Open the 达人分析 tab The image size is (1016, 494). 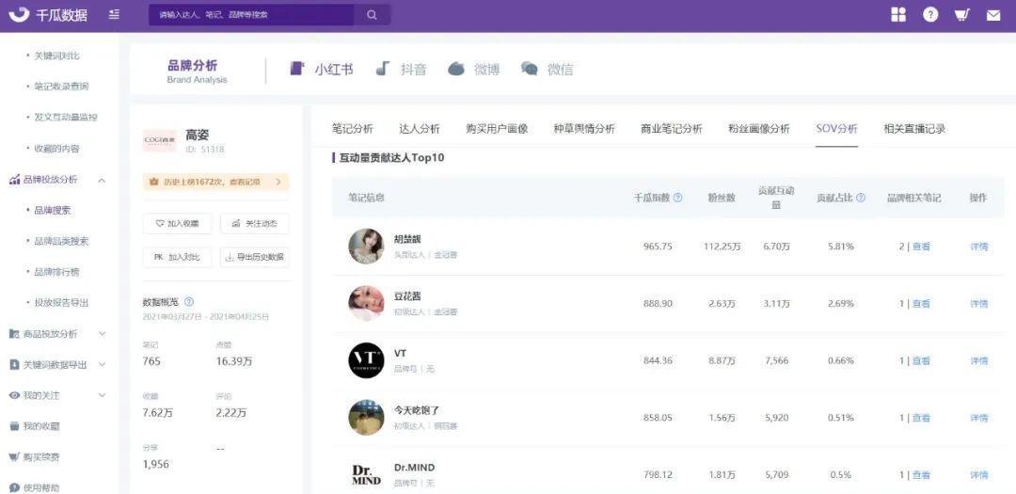[419, 129]
